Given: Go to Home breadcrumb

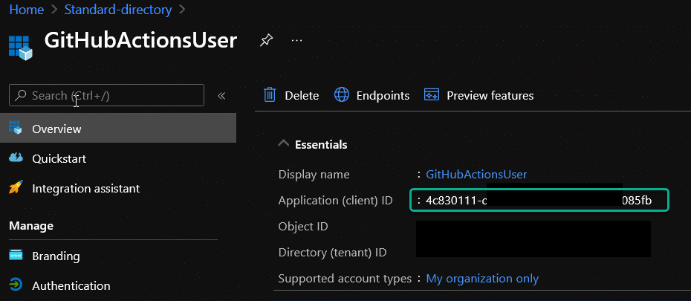Looking at the screenshot, I should tap(27, 9).
